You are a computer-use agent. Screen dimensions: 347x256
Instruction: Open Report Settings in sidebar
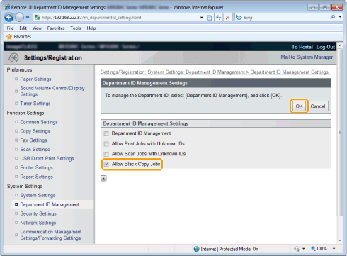click(x=36, y=177)
